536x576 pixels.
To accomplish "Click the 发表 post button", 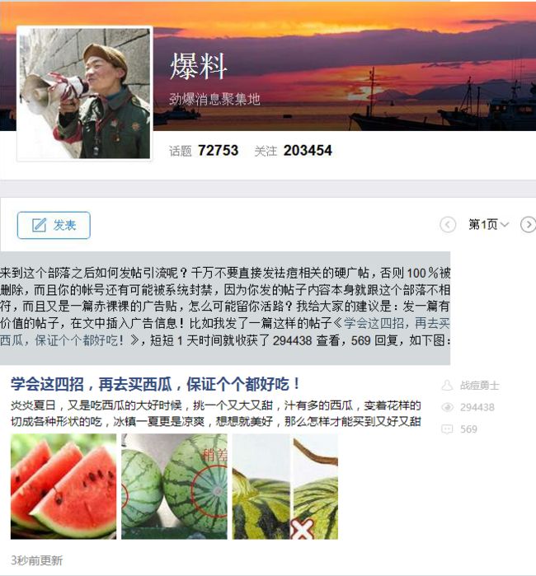I will click(54, 225).
